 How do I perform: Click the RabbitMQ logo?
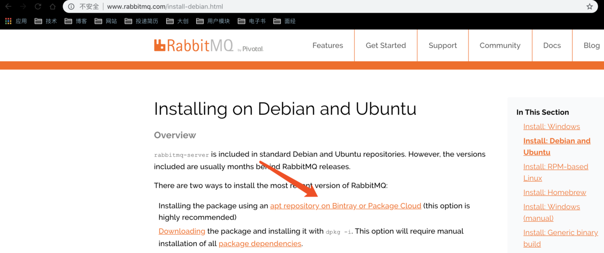194,46
